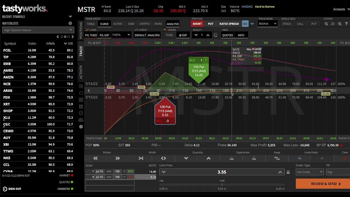The width and height of the screenshot is (350, 197).
Task: Widen the spread width icon
Action: (164, 158)
